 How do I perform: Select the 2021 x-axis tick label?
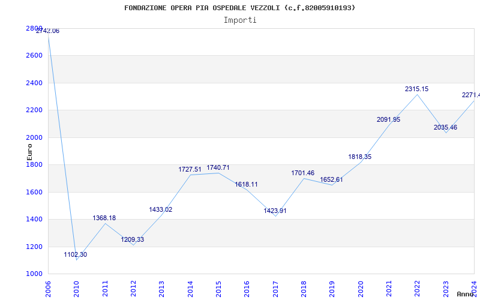[389, 289]
